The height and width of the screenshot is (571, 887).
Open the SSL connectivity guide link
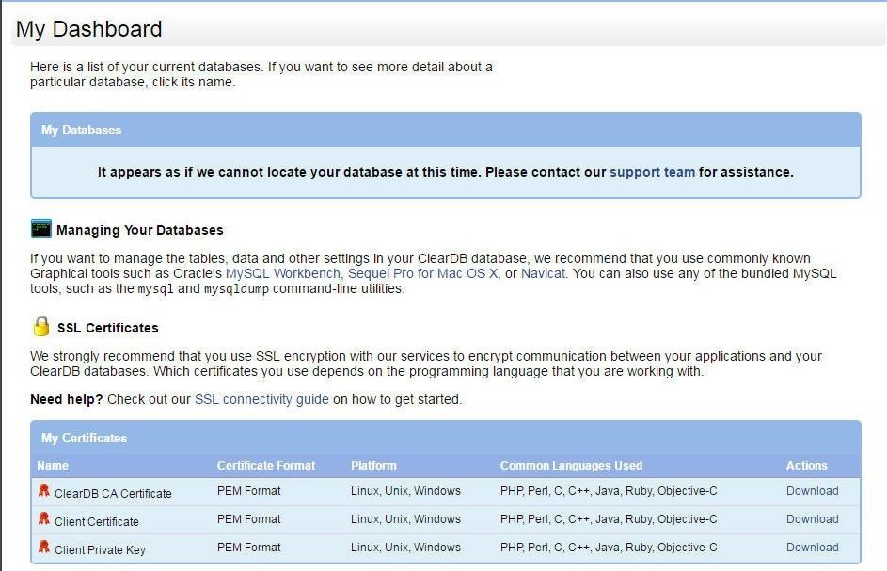click(261, 400)
